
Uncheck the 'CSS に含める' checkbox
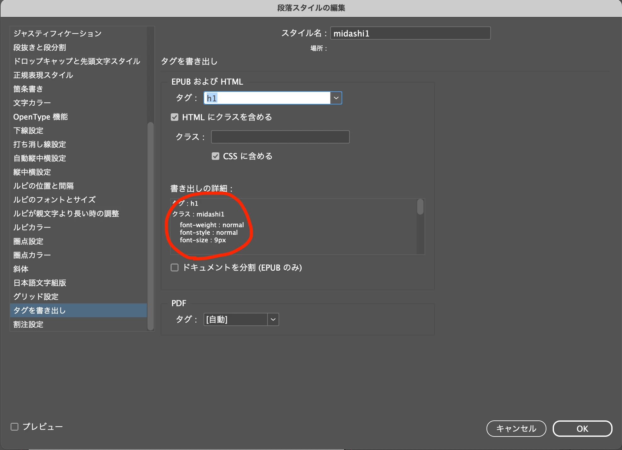coord(216,156)
